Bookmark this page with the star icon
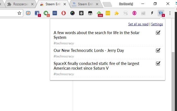 [19, 13]
